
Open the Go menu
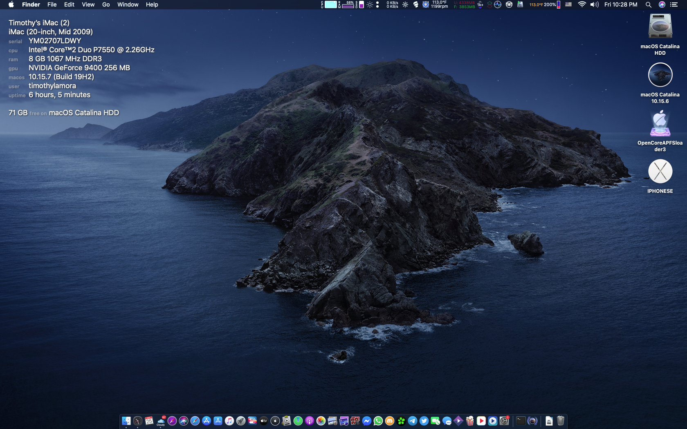[x=106, y=4]
